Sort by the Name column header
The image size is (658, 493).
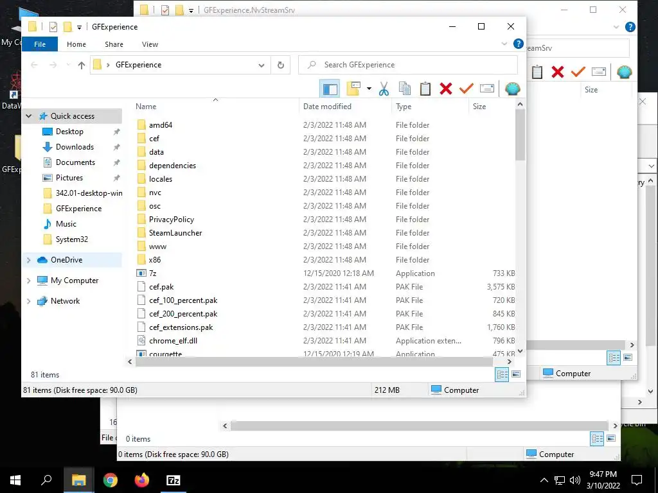click(216, 107)
